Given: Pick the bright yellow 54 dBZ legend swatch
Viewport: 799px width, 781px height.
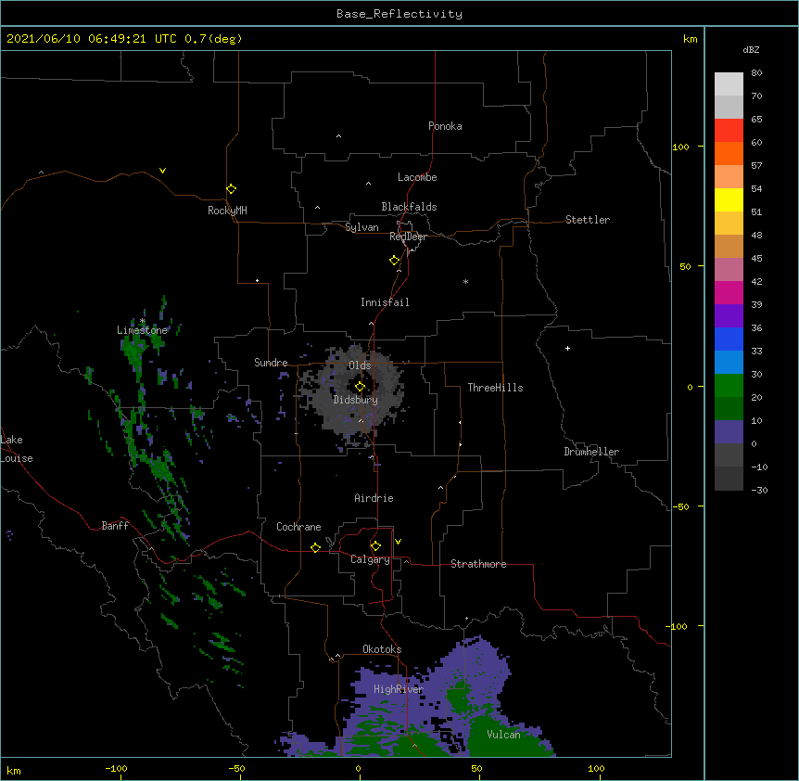Looking at the screenshot, I should coord(729,199).
